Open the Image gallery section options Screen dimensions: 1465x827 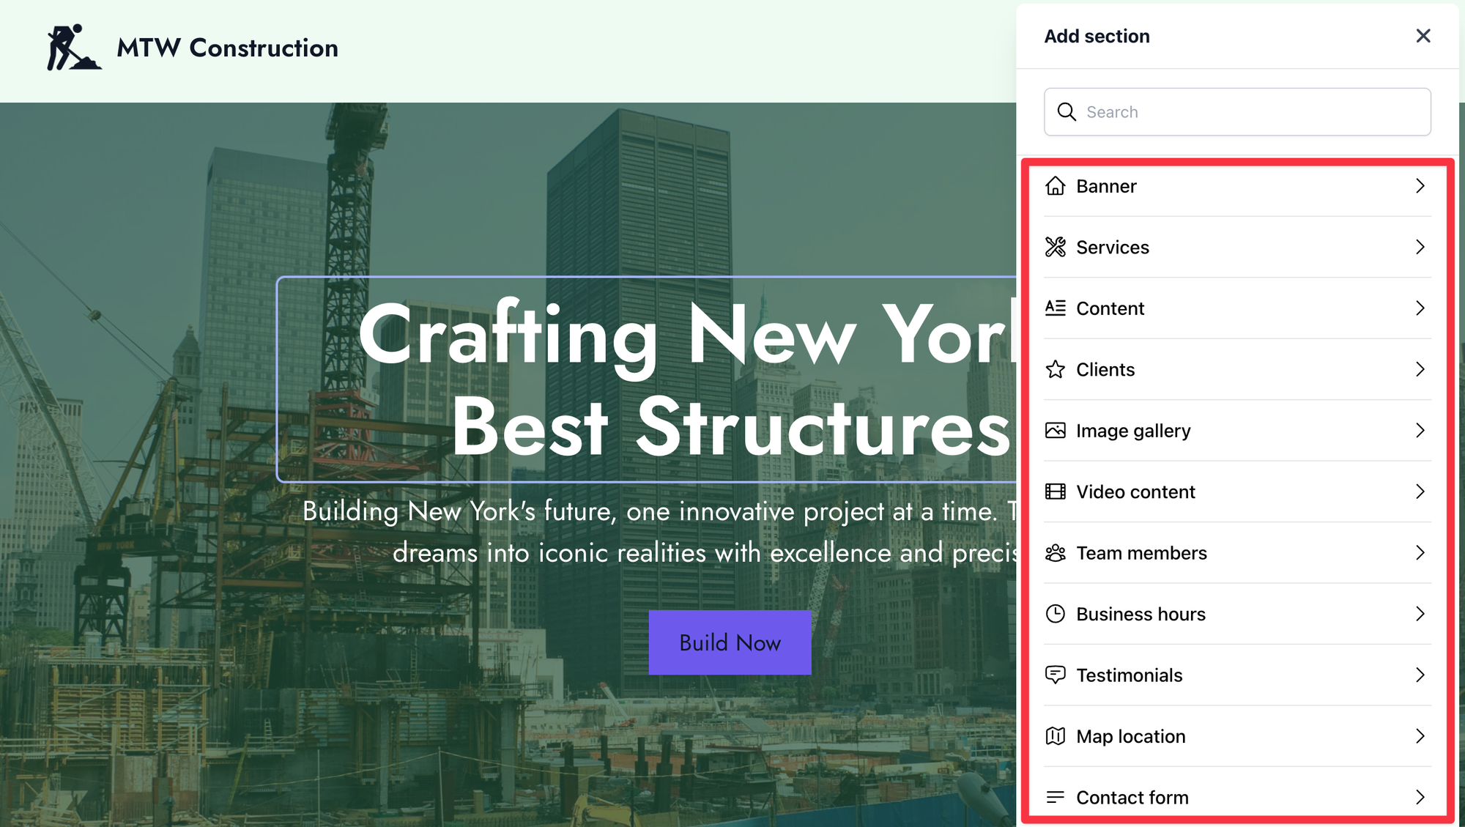click(x=1420, y=431)
